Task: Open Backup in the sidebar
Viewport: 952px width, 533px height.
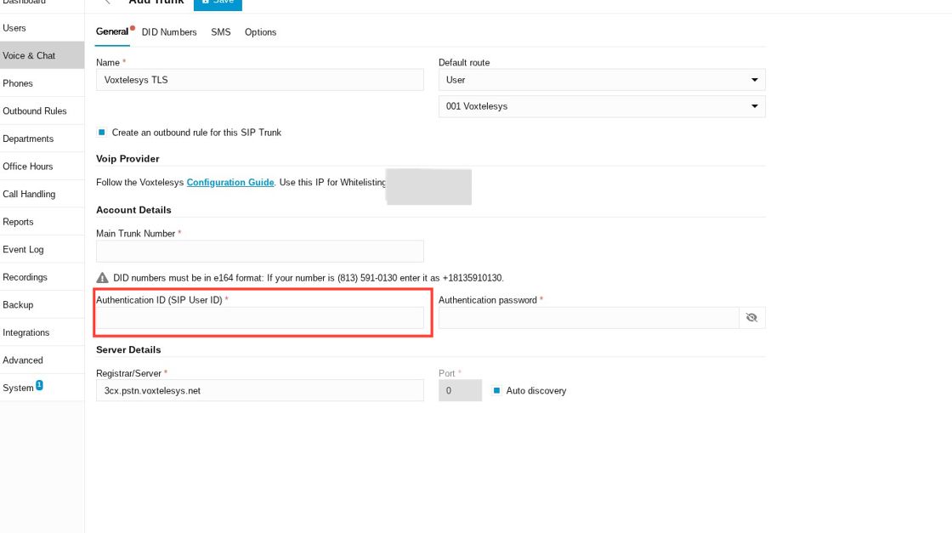Action: click(x=42, y=304)
